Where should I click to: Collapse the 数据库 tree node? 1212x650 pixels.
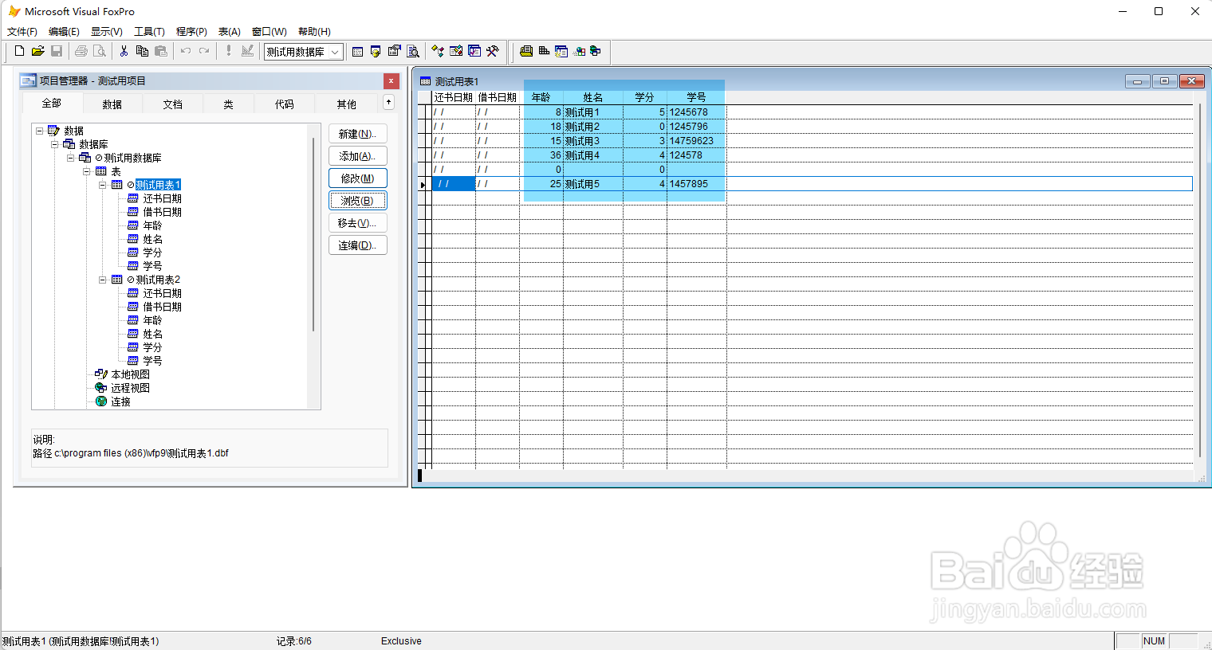55,144
